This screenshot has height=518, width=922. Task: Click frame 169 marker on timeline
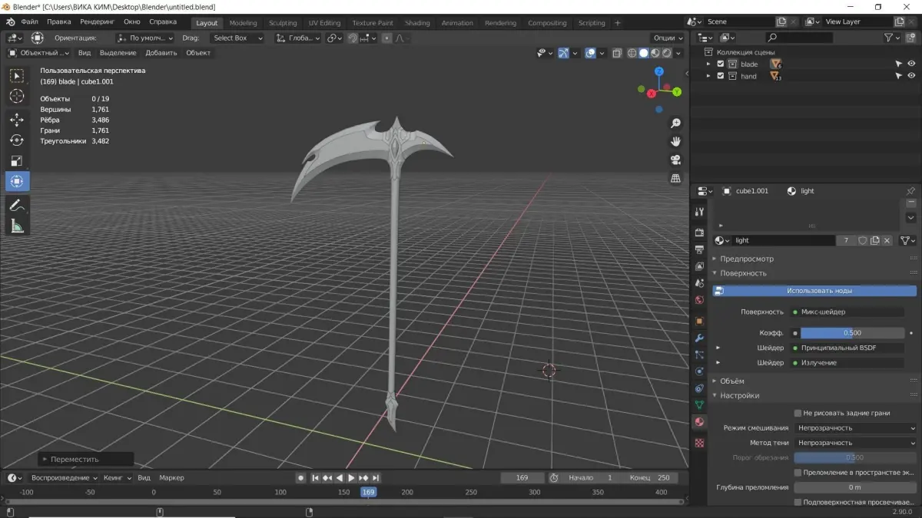coord(369,492)
